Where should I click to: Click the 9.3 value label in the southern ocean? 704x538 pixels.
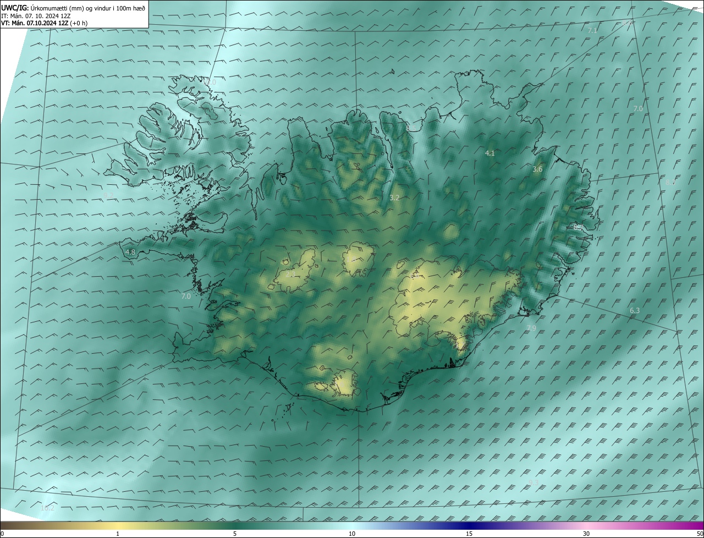(x=533, y=482)
